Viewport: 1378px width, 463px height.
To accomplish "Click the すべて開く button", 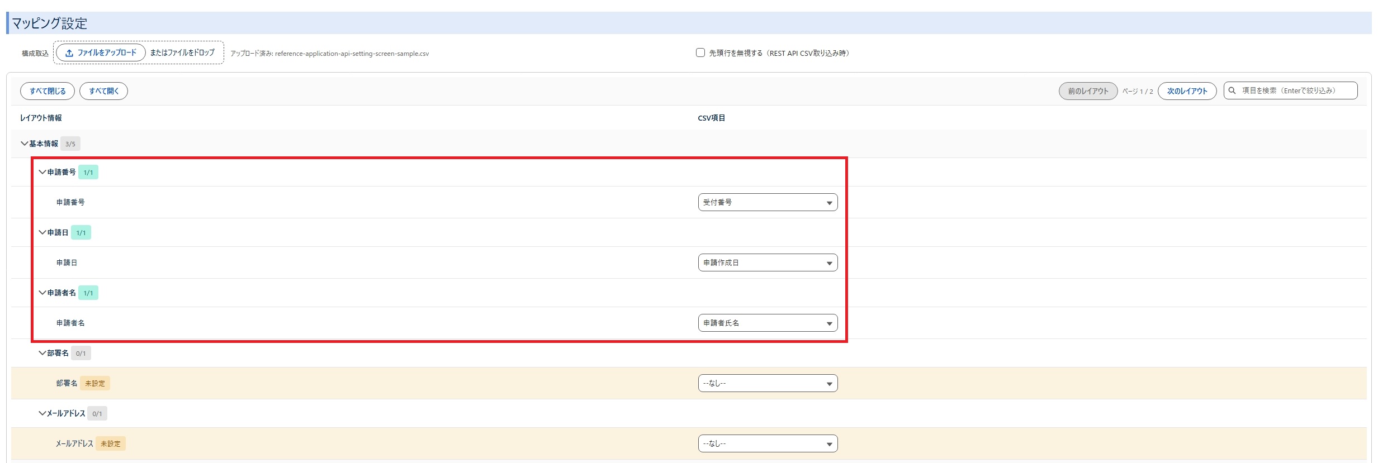I will [x=103, y=91].
